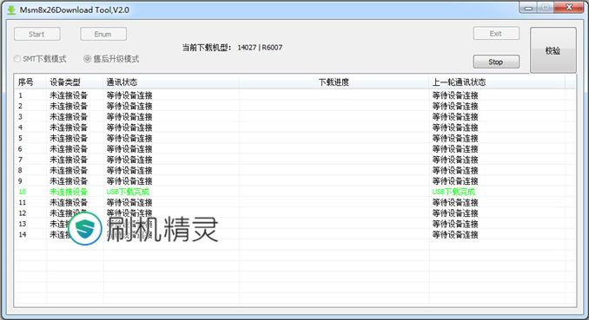Select the green row number 10
This screenshot has width=589, height=320.
point(294,192)
